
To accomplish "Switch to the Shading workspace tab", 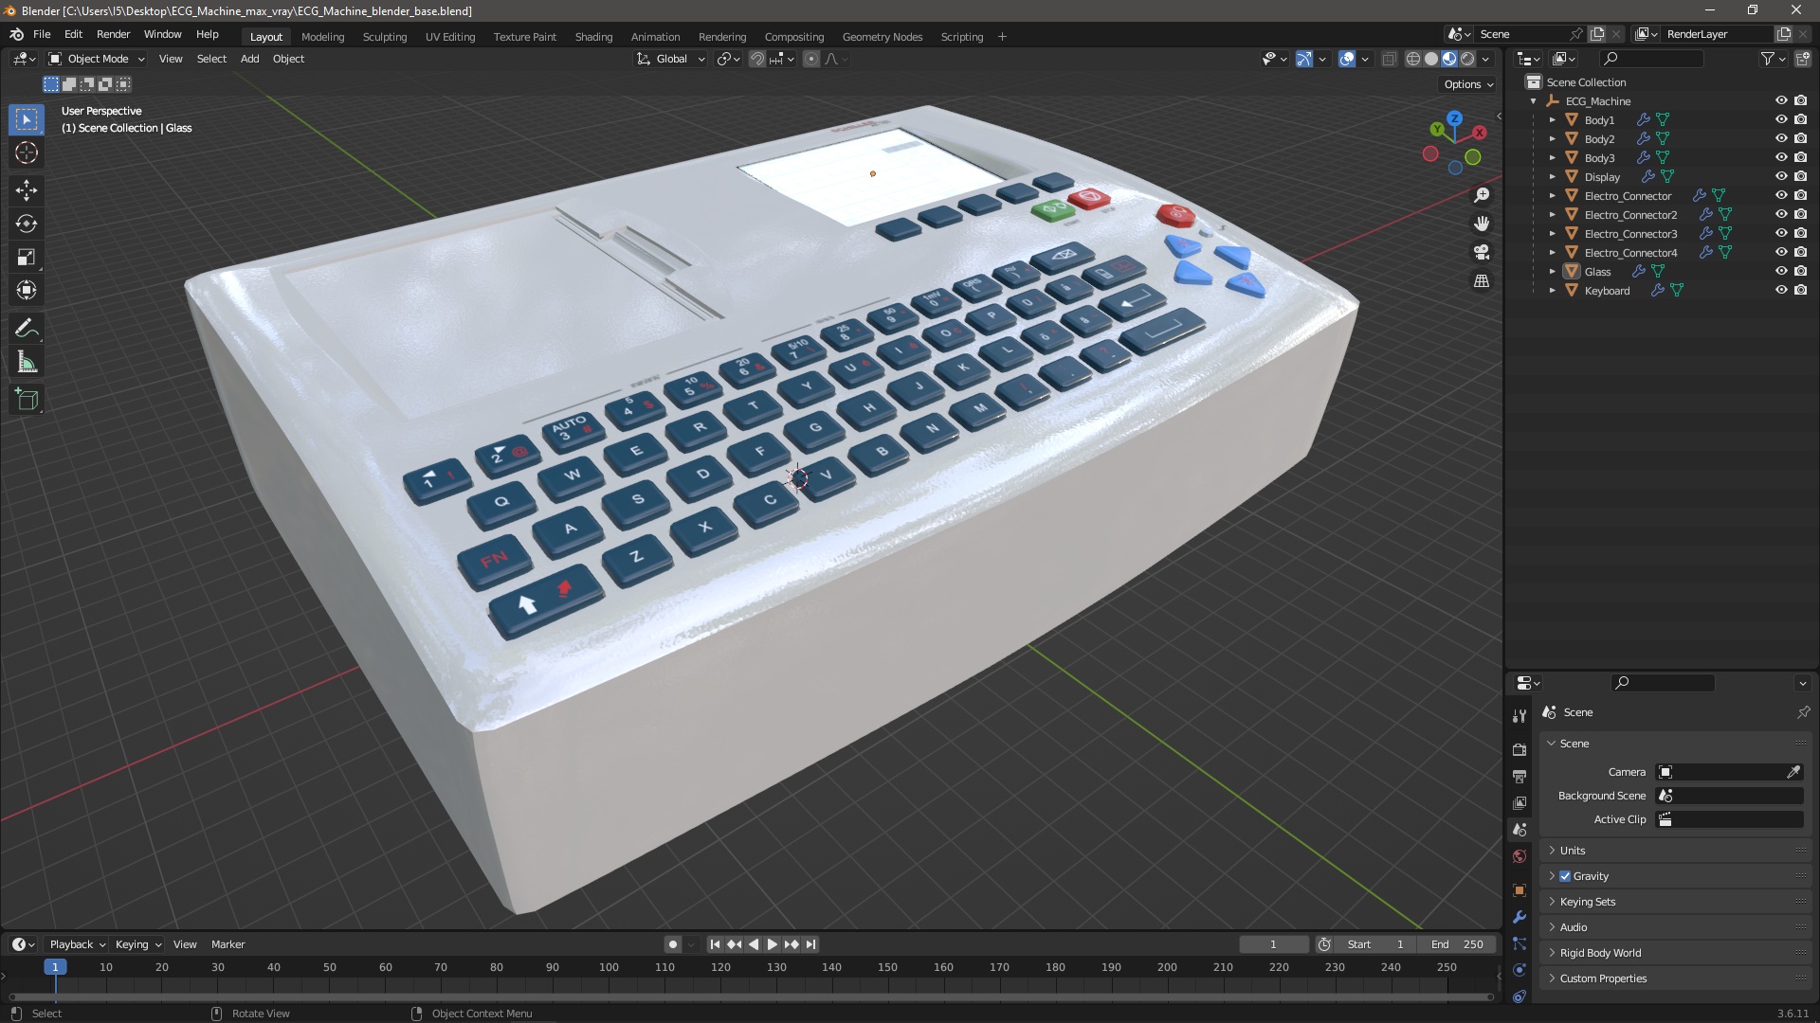I will 593,37.
